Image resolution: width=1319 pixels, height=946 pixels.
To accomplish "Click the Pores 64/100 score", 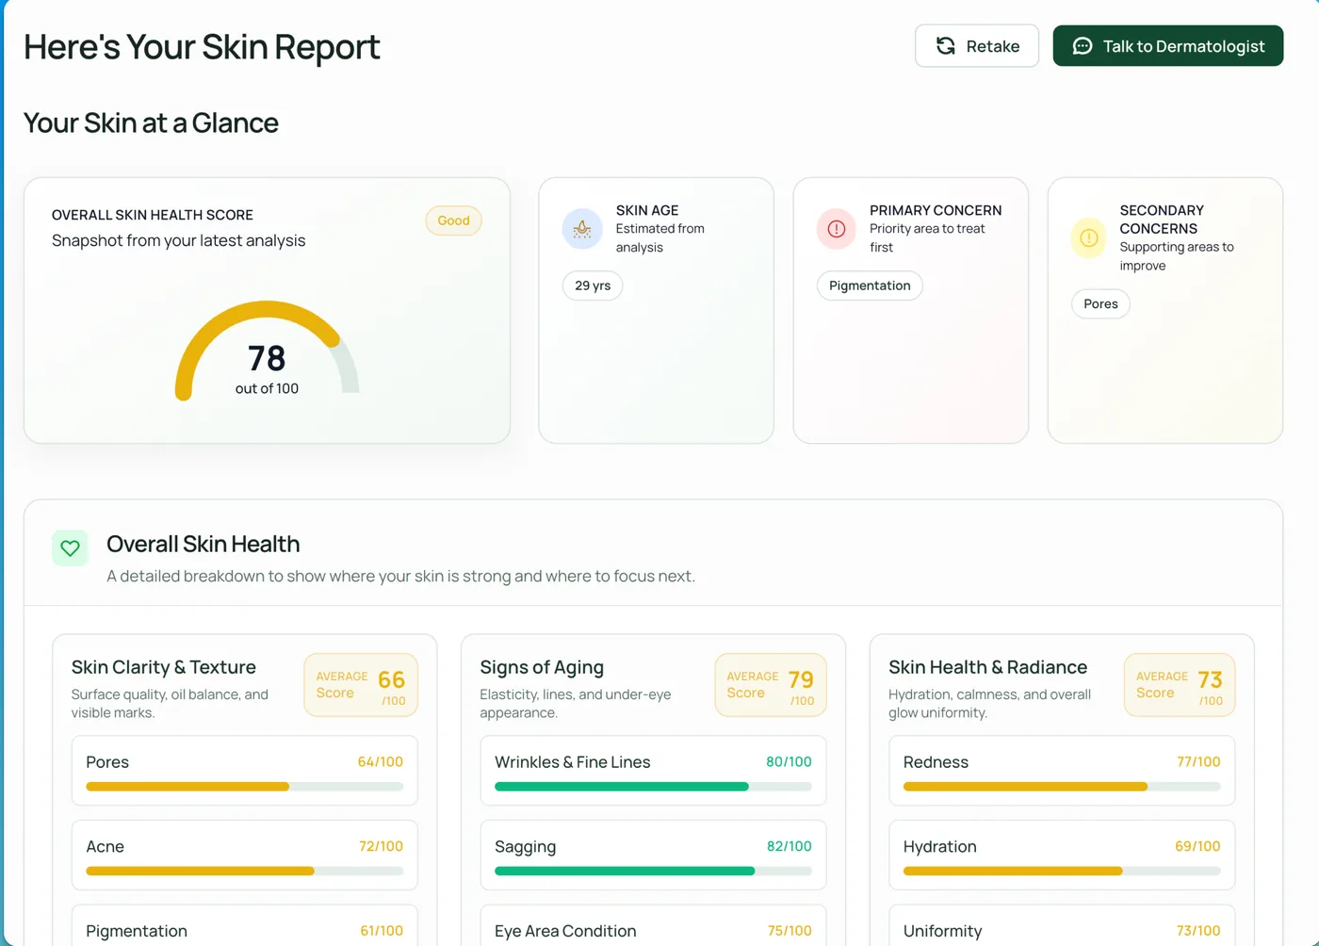I will click(x=381, y=761).
